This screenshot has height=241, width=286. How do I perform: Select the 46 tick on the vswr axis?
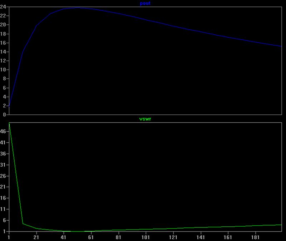point(3,132)
